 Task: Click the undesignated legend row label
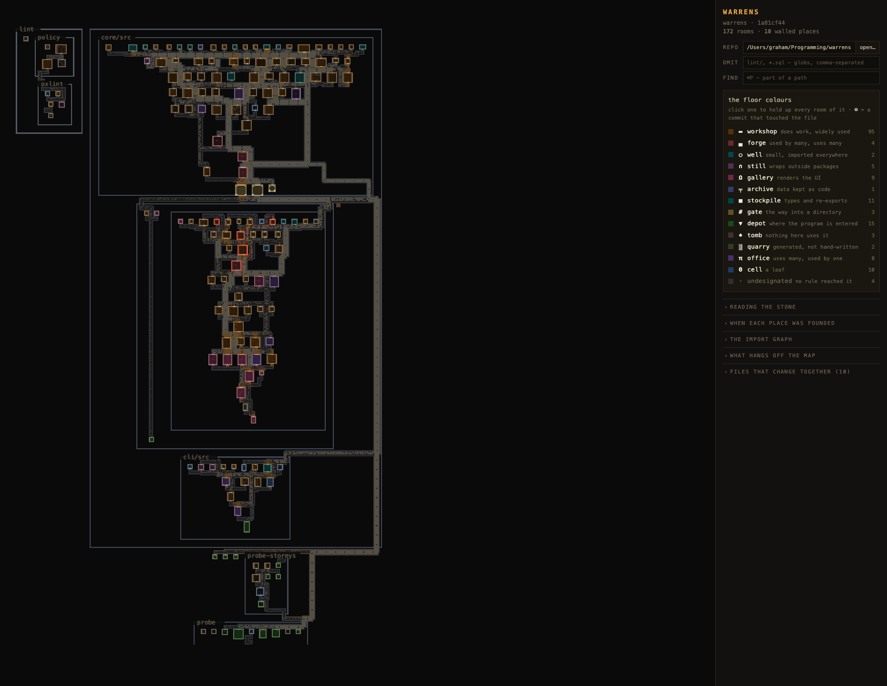(x=769, y=281)
